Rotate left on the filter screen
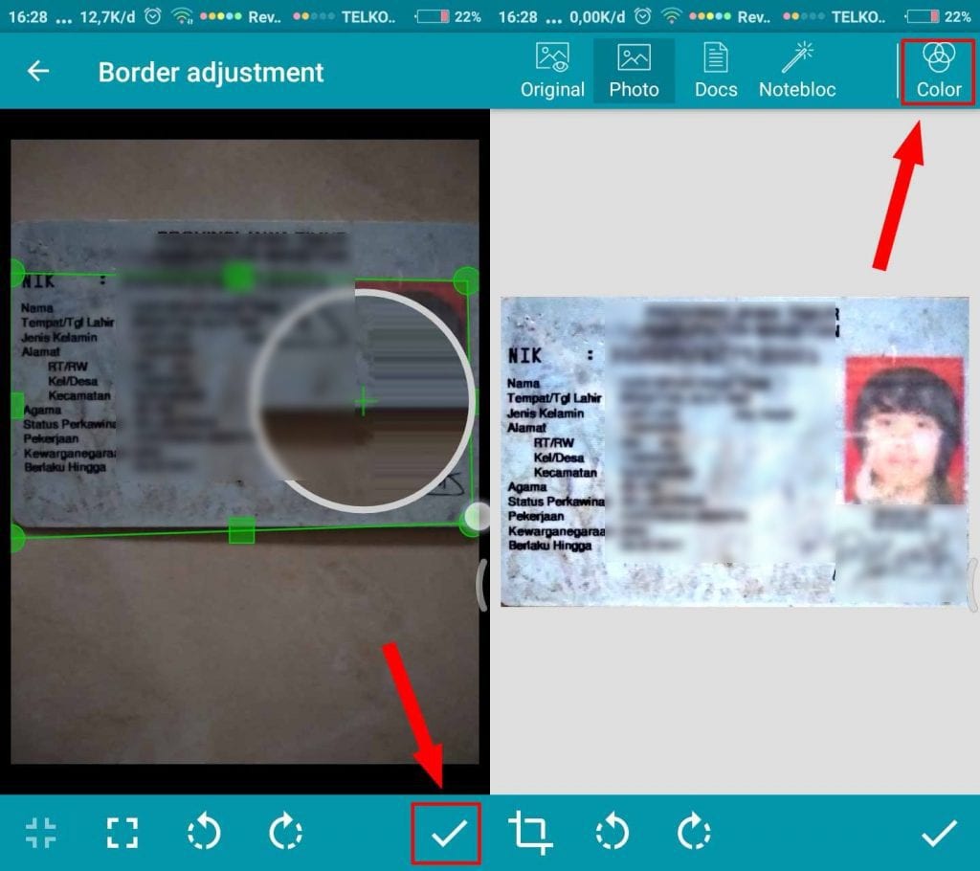The height and width of the screenshot is (871, 980). (612, 833)
